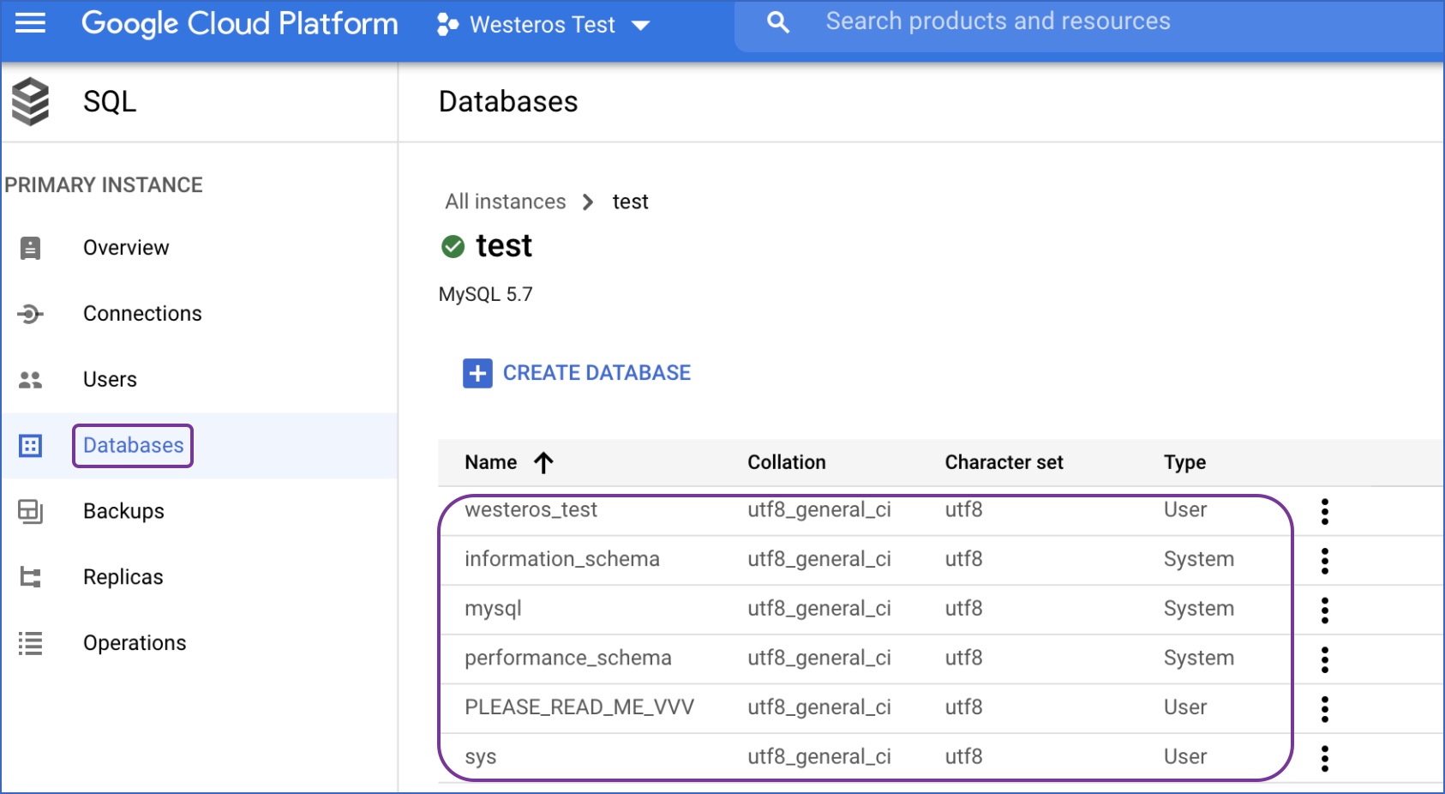The image size is (1445, 794).
Task: Select the performance_schema database name
Action: 568,658
